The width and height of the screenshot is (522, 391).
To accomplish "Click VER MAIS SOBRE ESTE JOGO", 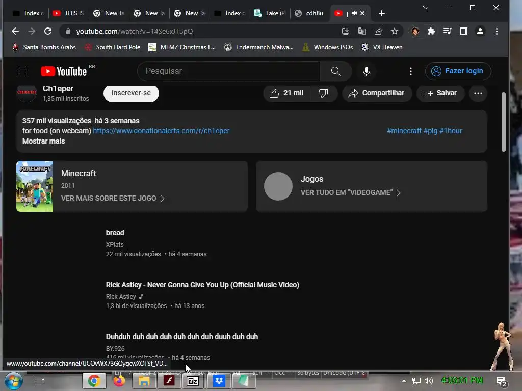I will (113, 198).
